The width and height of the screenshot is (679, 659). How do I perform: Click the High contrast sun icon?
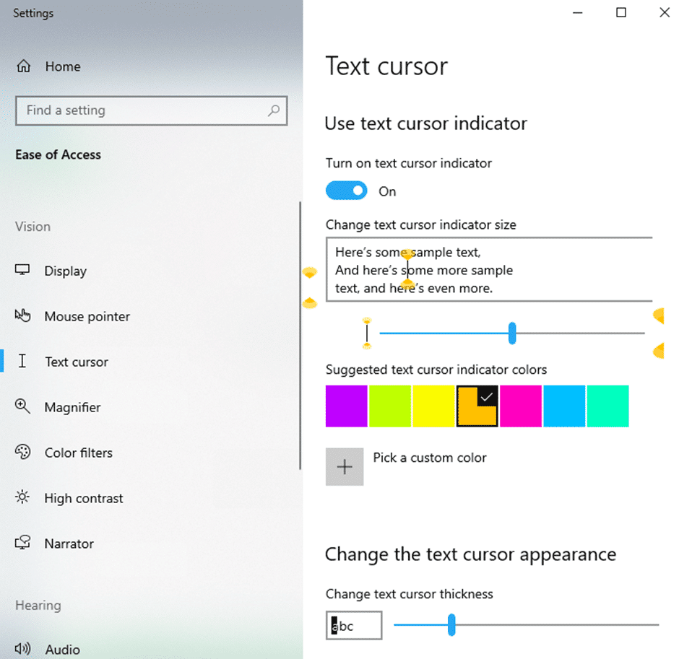pyautogui.click(x=22, y=498)
